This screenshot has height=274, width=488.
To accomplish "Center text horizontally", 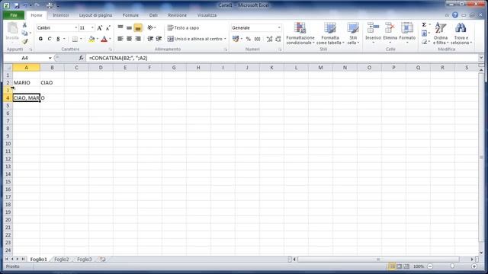I will pos(129,39).
